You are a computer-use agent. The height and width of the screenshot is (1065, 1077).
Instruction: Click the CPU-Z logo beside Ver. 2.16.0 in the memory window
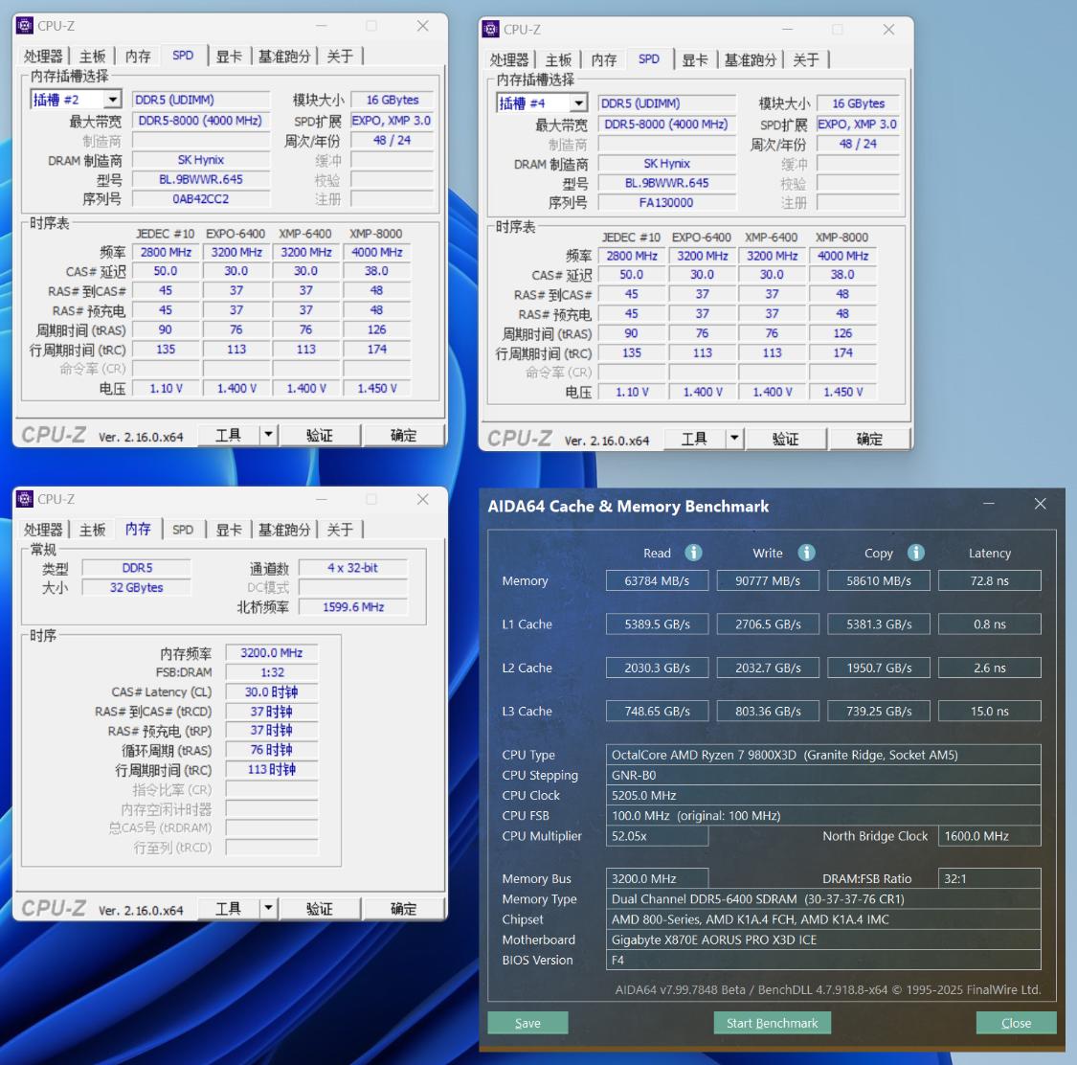[x=56, y=908]
